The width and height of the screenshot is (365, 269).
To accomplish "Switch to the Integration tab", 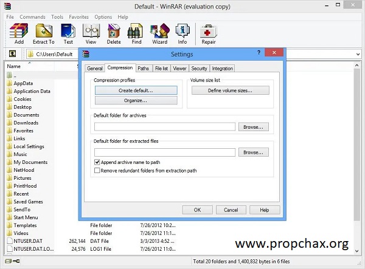I will pyautogui.click(x=222, y=68).
